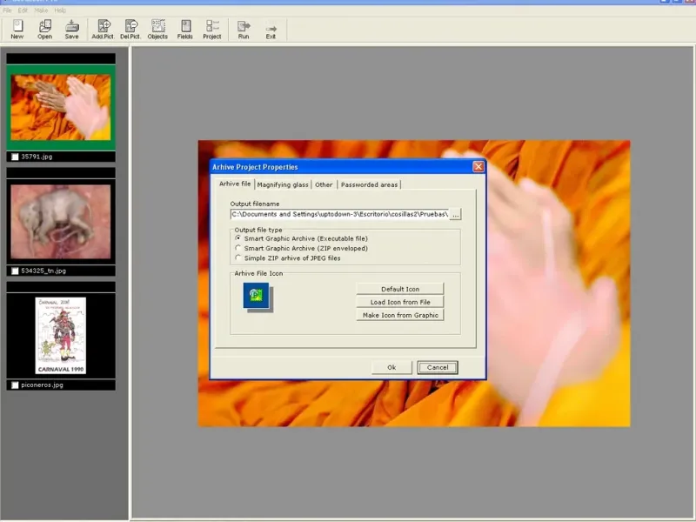Select the piconeros.jpg carnaval thumbnail
Screen dimensions: 696x522
coord(61,336)
